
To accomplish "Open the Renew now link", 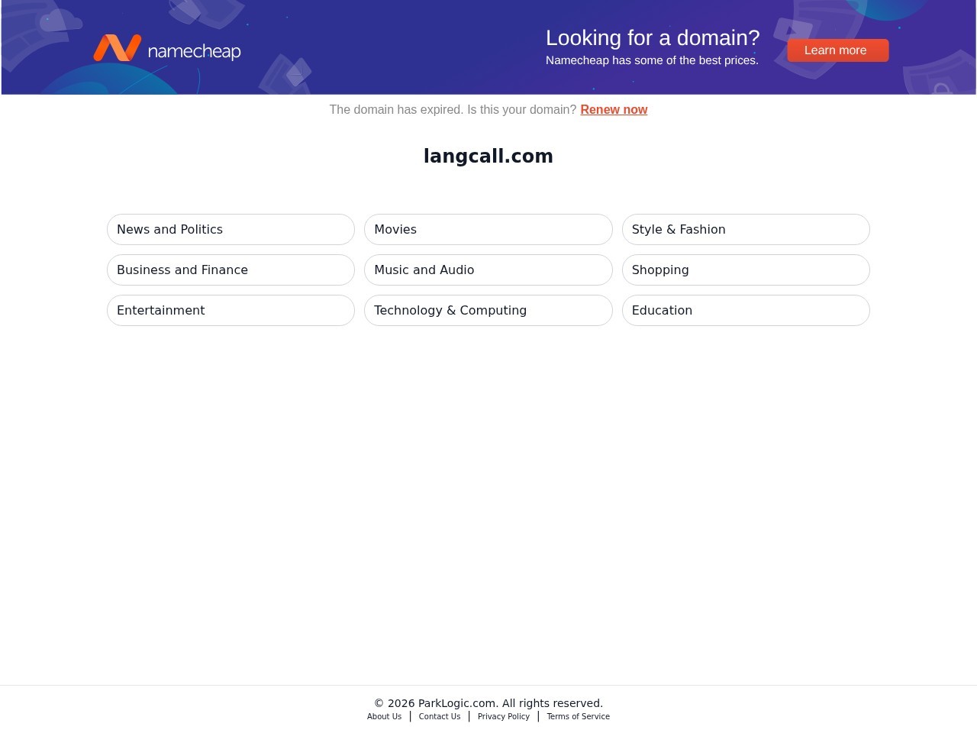I will click(x=614, y=109).
